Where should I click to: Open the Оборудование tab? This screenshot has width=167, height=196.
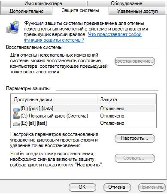coord(127,3)
